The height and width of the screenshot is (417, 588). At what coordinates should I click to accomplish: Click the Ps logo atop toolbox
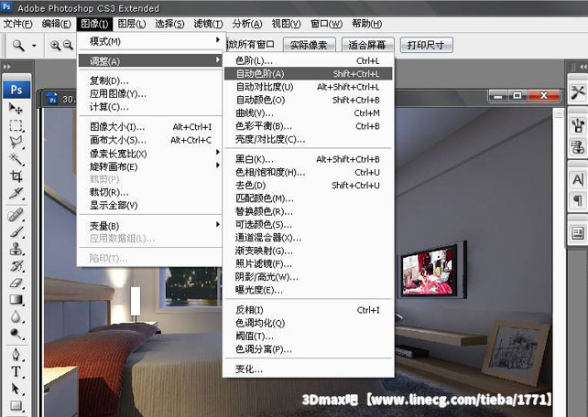pos(16,90)
